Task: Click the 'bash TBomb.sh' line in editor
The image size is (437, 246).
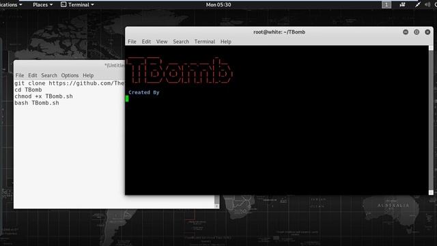Action: tap(37, 103)
